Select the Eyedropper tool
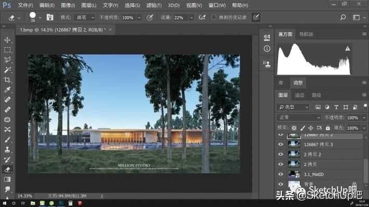 tap(7, 90)
